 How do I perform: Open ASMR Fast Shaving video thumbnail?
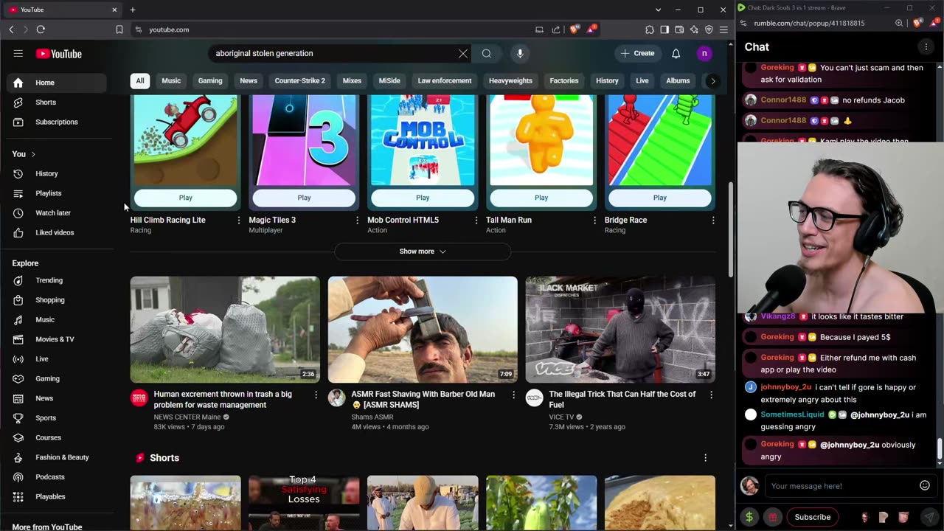tap(423, 330)
